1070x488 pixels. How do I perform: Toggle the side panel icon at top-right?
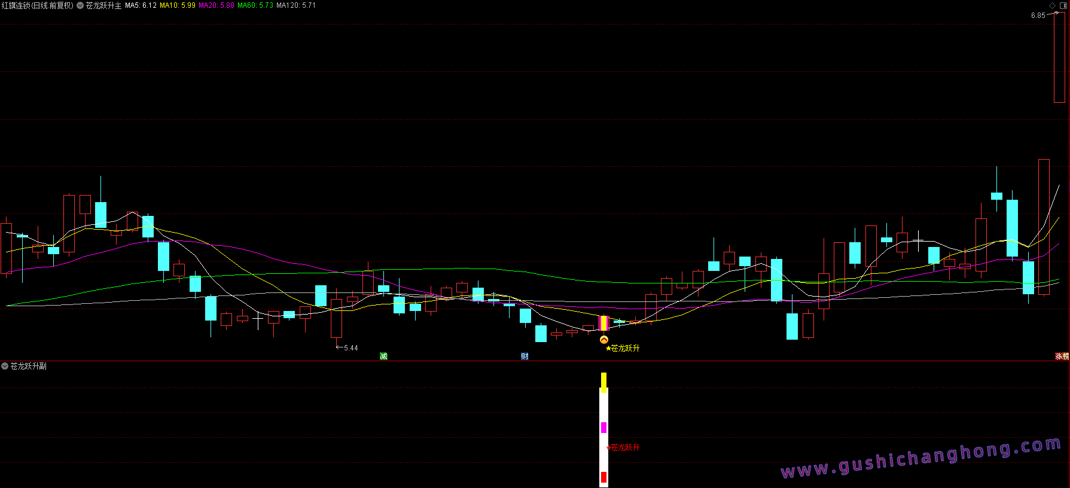coord(1063,5)
